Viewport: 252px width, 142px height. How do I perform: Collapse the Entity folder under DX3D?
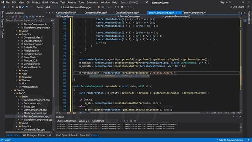pyautogui.click(x=17, y=97)
